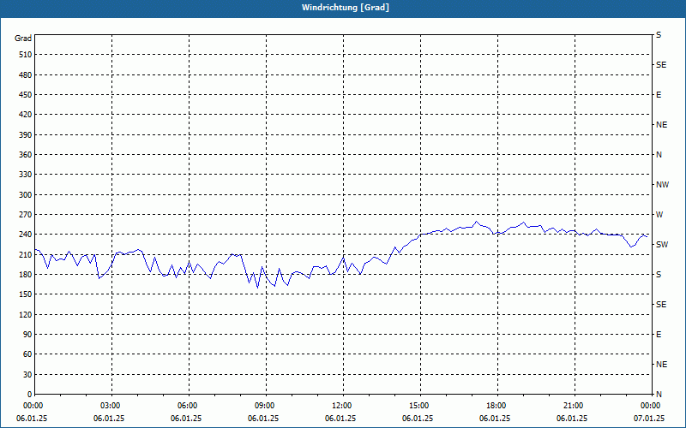Image resolution: width=686 pixels, height=428 pixels.
Task: Click the E compass label on the 450 gridline
Action: (659, 95)
